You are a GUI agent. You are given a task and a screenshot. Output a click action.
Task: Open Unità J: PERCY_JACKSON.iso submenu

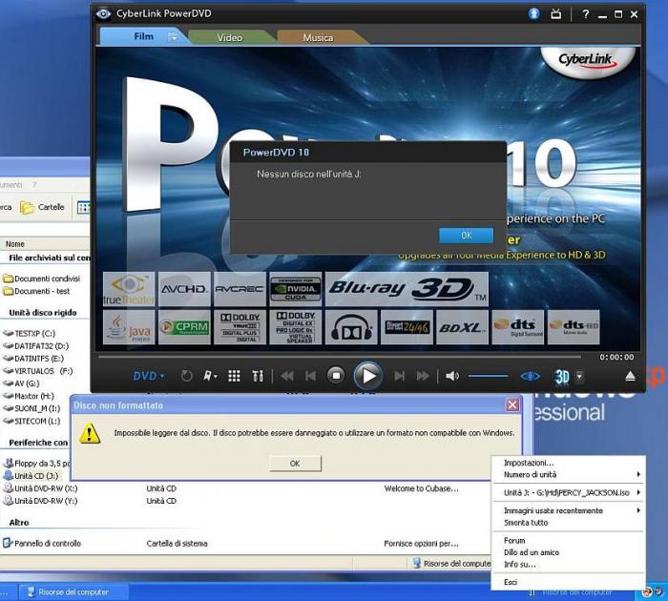[569, 493]
